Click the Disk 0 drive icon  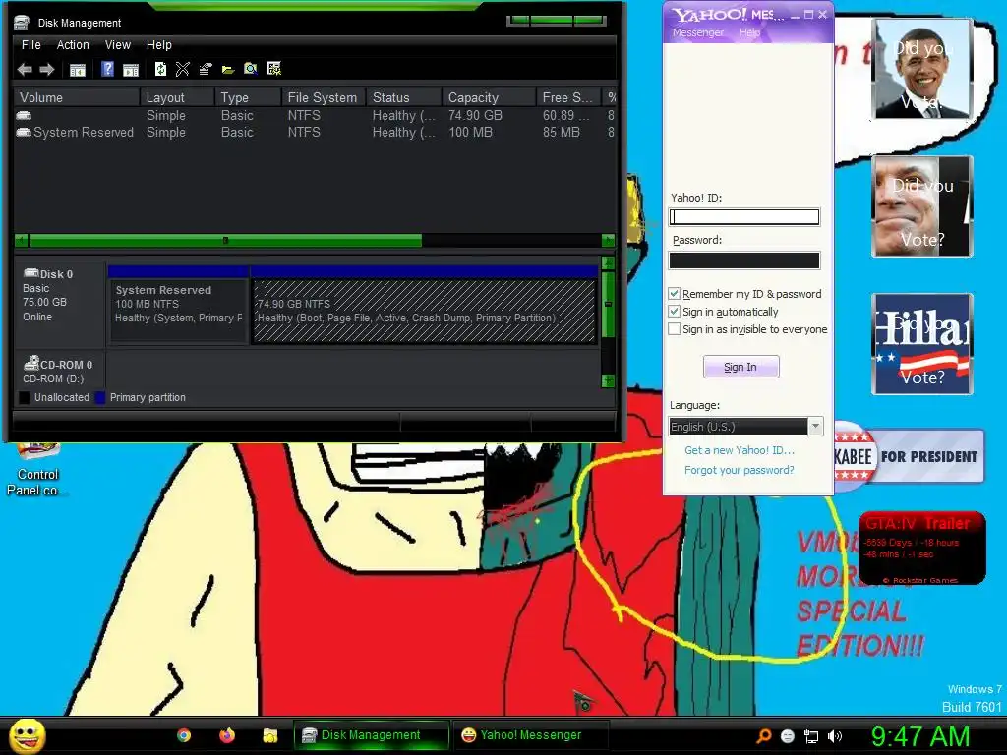(30, 273)
